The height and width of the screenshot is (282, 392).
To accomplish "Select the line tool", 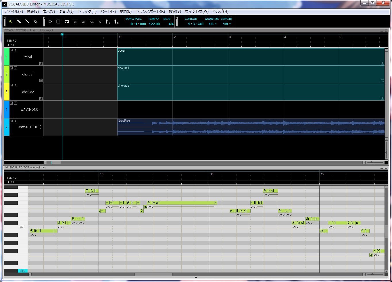I will click(27, 22).
